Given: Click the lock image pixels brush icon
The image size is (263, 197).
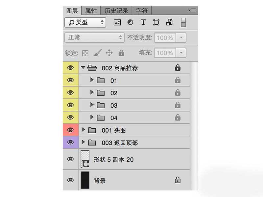Looking at the screenshot, I should coord(97,53).
